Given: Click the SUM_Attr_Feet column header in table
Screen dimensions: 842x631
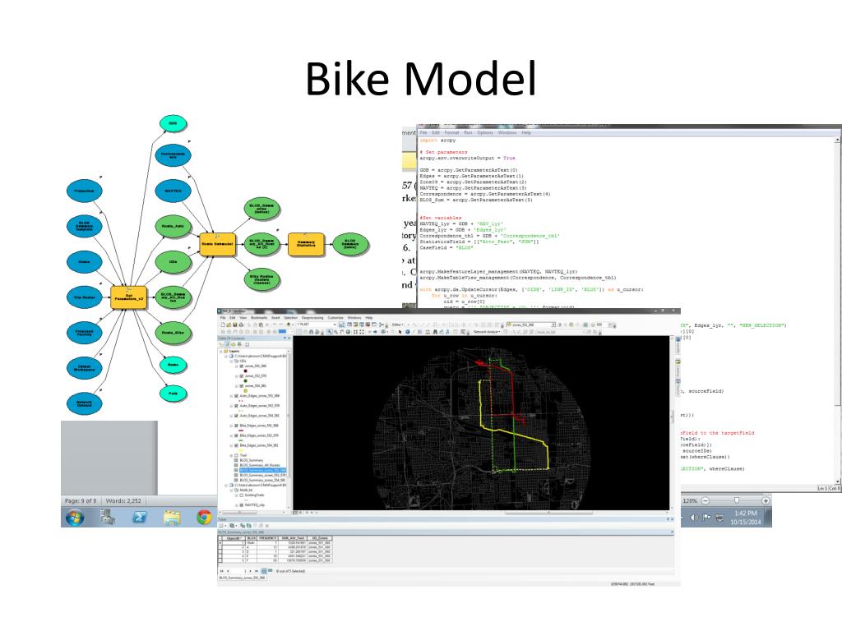Looking at the screenshot, I should pyautogui.click(x=293, y=537).
